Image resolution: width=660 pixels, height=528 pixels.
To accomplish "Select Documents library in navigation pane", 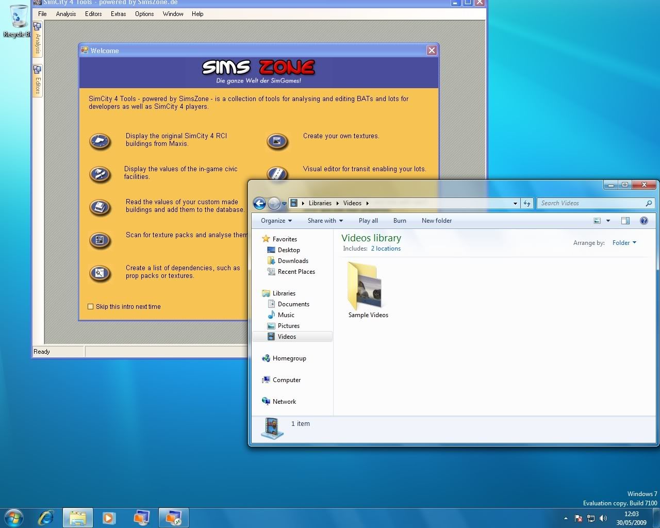I will [x=293, y=304].
